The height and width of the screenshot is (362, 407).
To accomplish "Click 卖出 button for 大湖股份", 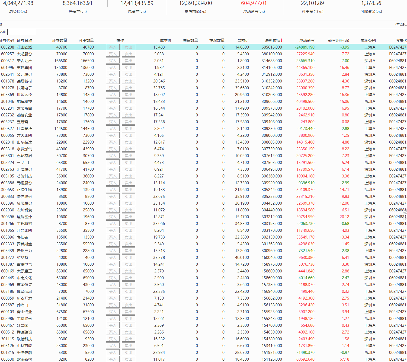I will [x=128, y=54].
